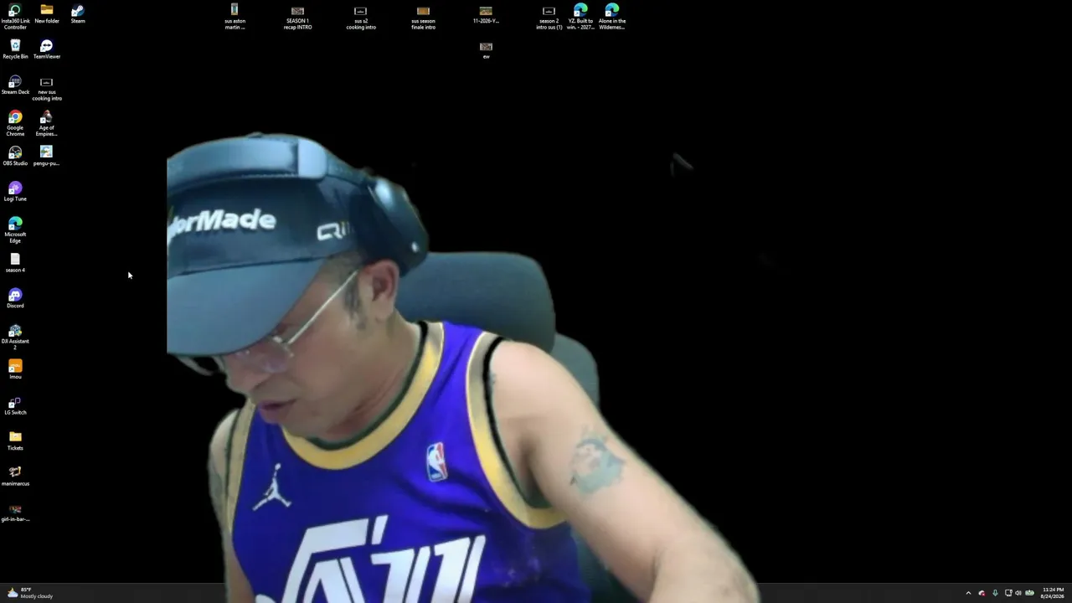1072x603 pixels.
Task: Select the '11-2026-Y...' video file
Action: click(486, 14)
